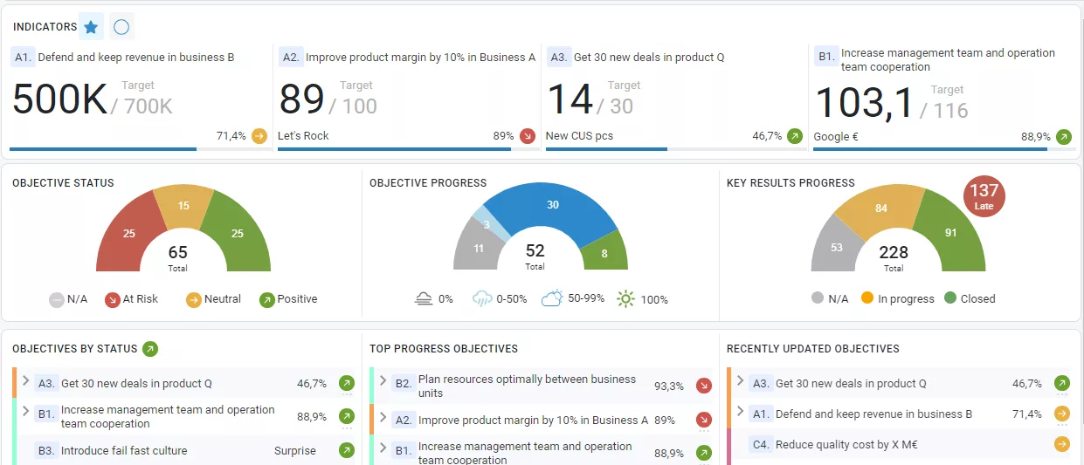Click the red at-risk arrow on the A2 indicator
1084x465 pixels.
tap(528, 136)
